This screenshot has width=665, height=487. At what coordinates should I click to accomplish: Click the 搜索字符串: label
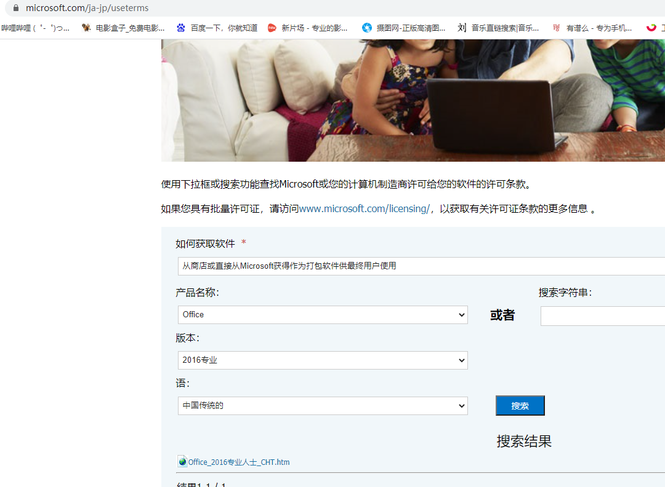565,293
